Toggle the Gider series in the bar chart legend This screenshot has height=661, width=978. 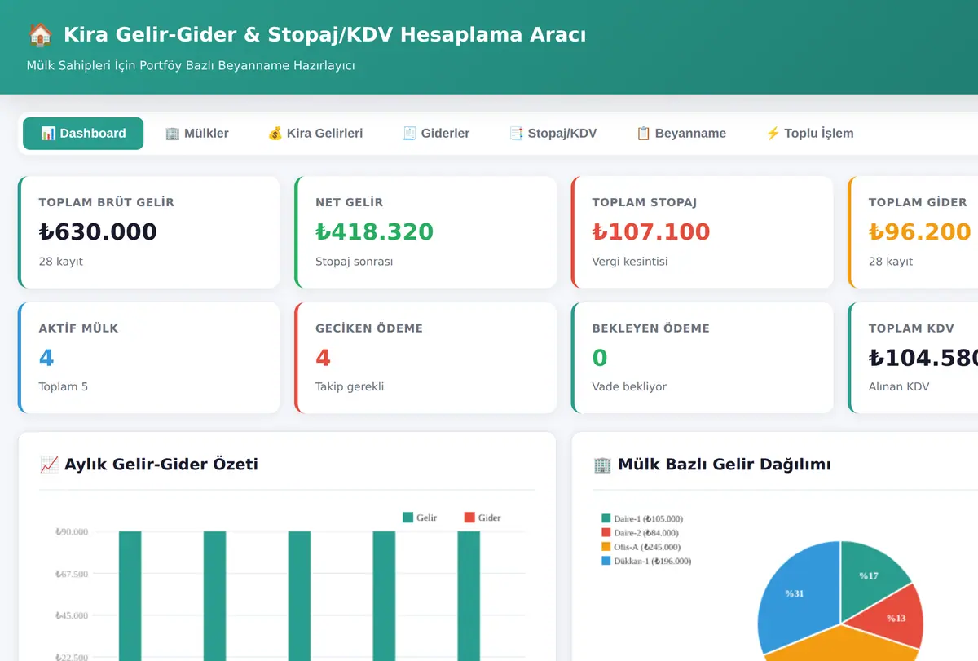482,518
